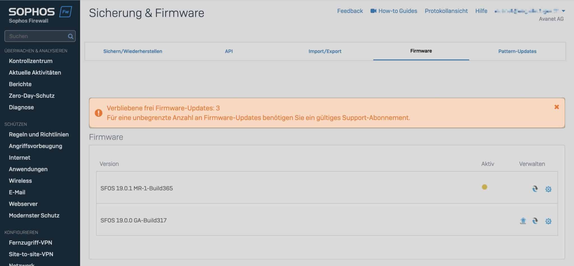Click the video camera icon beside How-to Guides
Image resolution: width=574 pixels, height=266 pixels.
pos(373,11)
